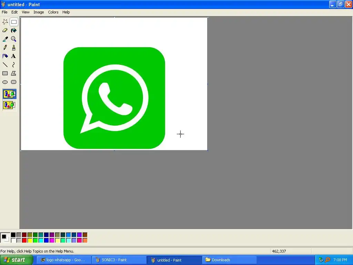The image size is (353, 265).
Task: Switch to SONIC3 - Paint taskbar window
Action: (x=119, y=260)
